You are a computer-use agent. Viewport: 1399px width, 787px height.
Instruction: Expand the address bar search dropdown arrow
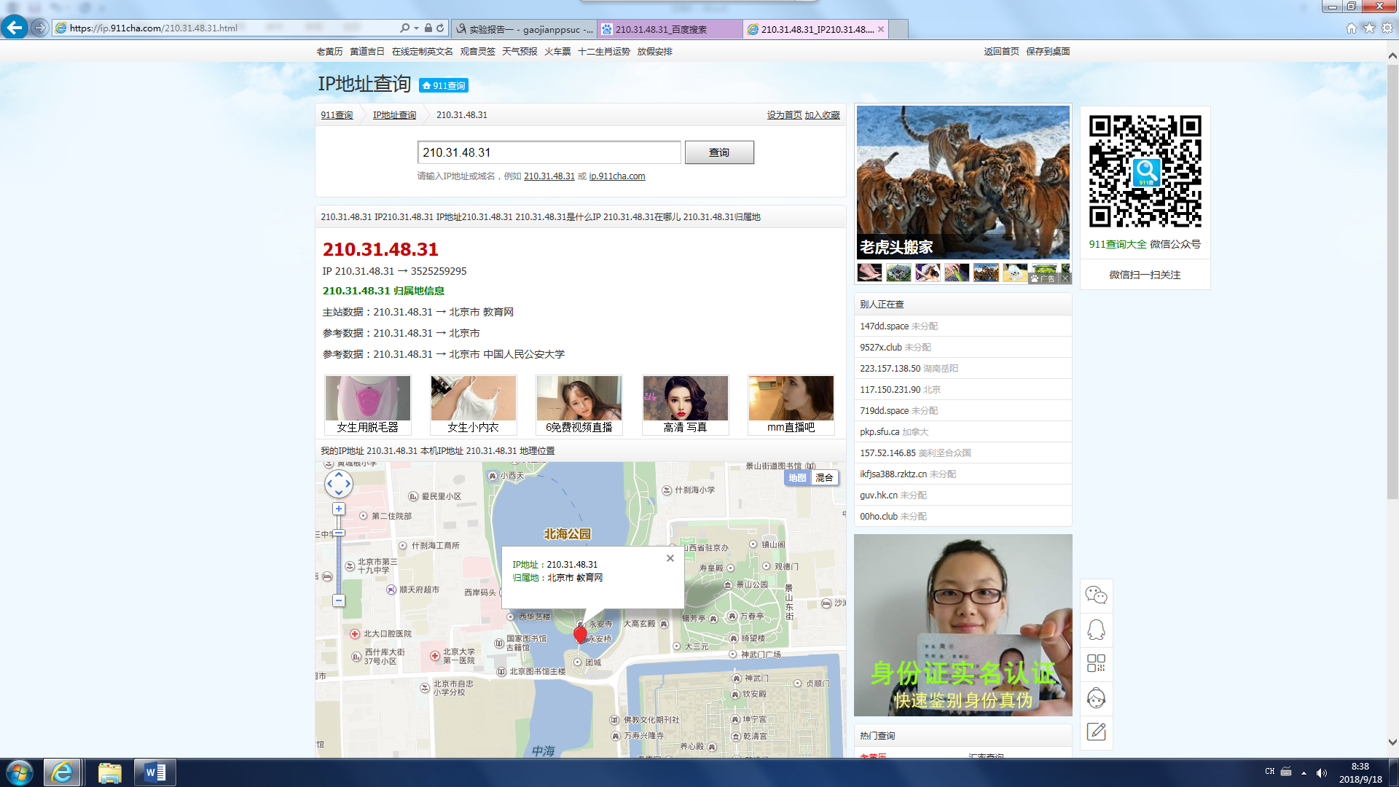(416, 28)
